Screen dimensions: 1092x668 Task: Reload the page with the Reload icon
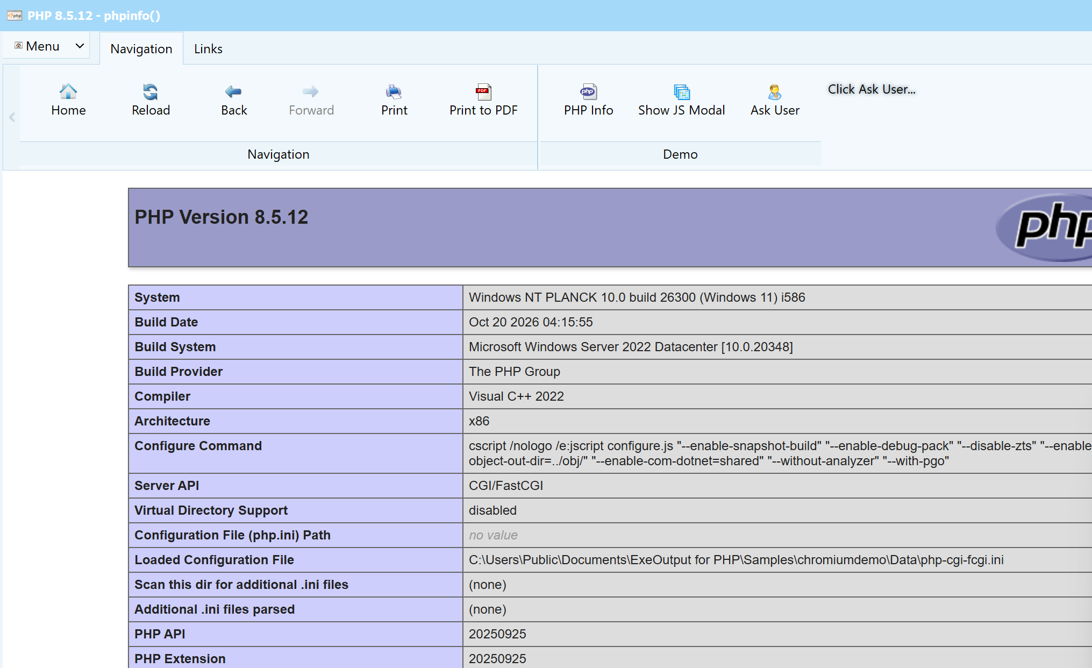click(x=151, y=92)
